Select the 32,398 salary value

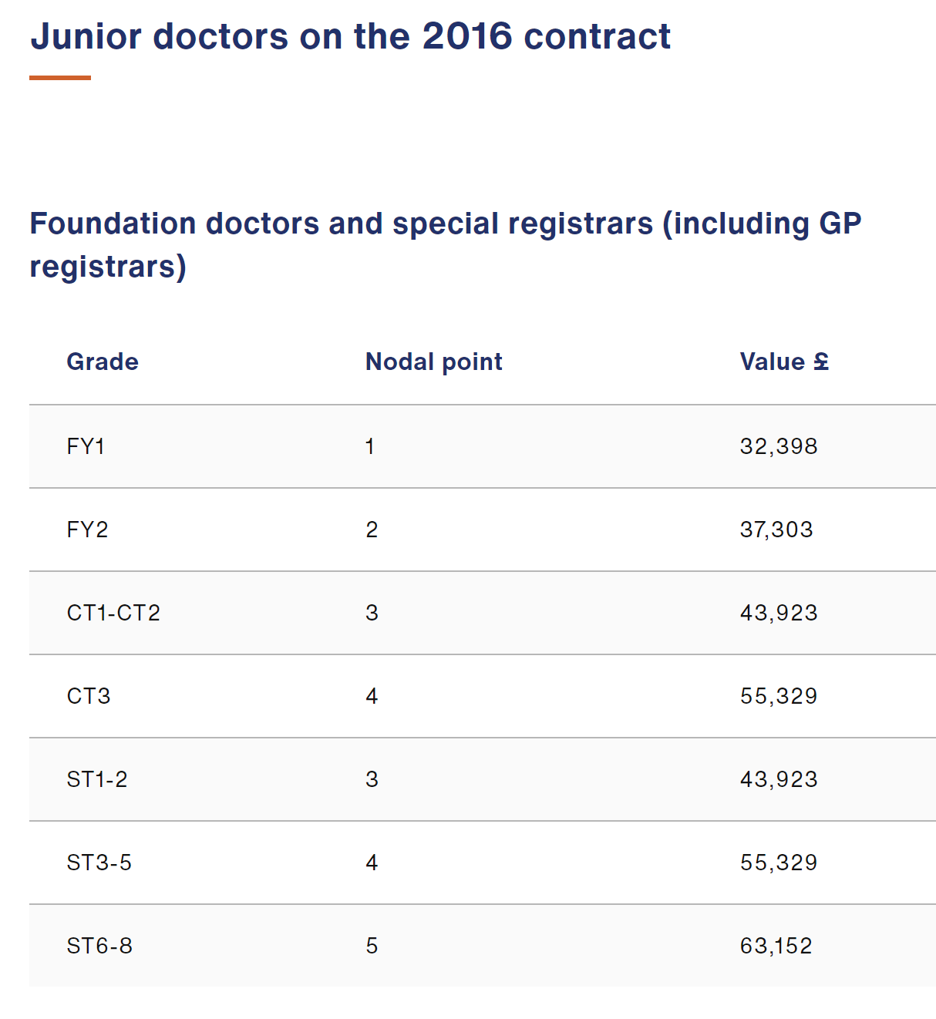click(779, 446)
